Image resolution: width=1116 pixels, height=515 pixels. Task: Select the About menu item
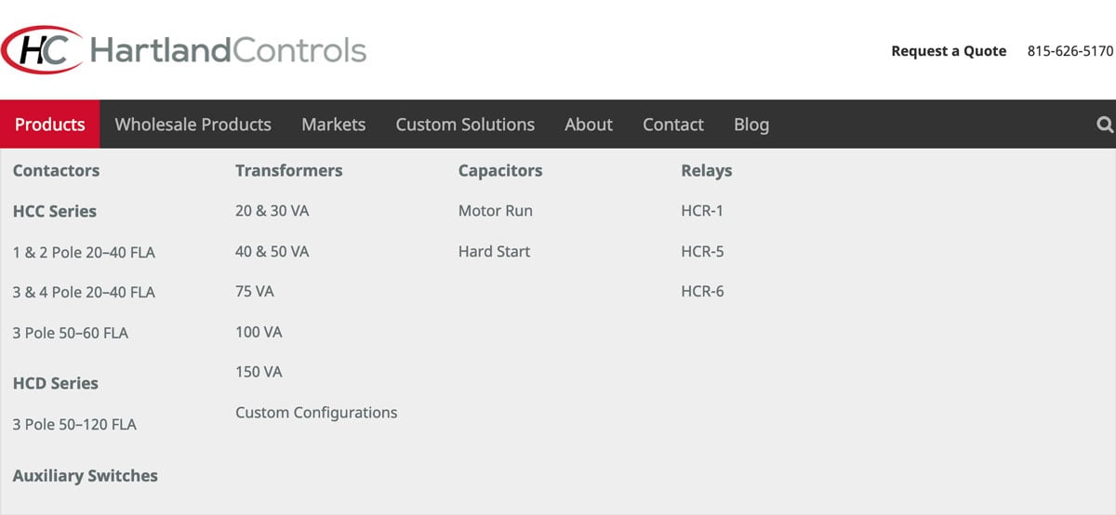click(x=589, y=125)
